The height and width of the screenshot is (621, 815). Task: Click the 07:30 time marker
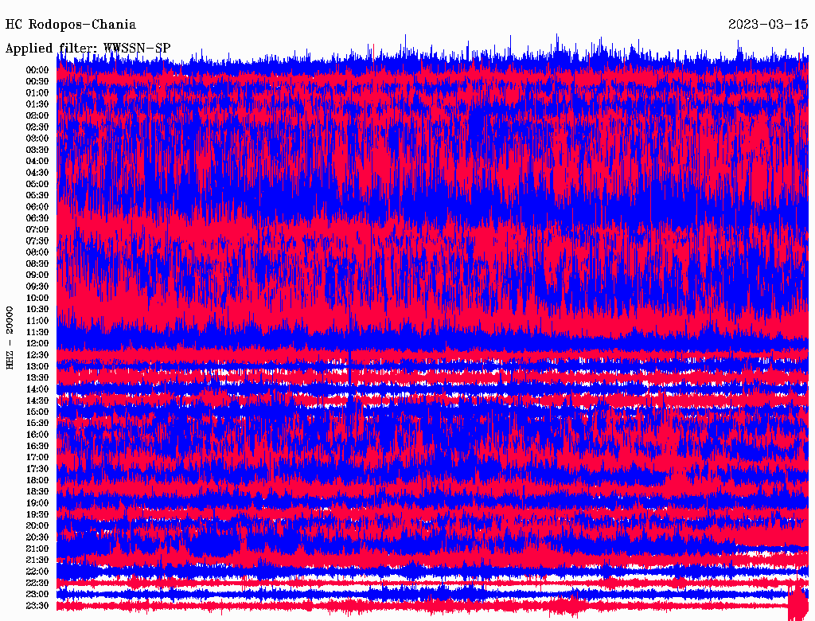coord(37,241)
